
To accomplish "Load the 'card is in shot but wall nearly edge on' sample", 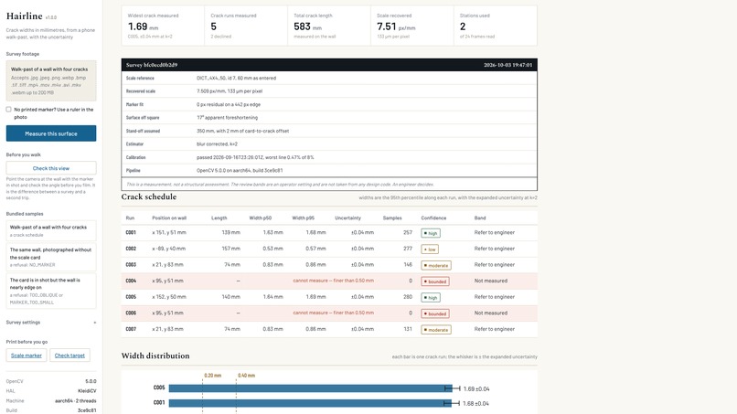I will pos(51,291).
